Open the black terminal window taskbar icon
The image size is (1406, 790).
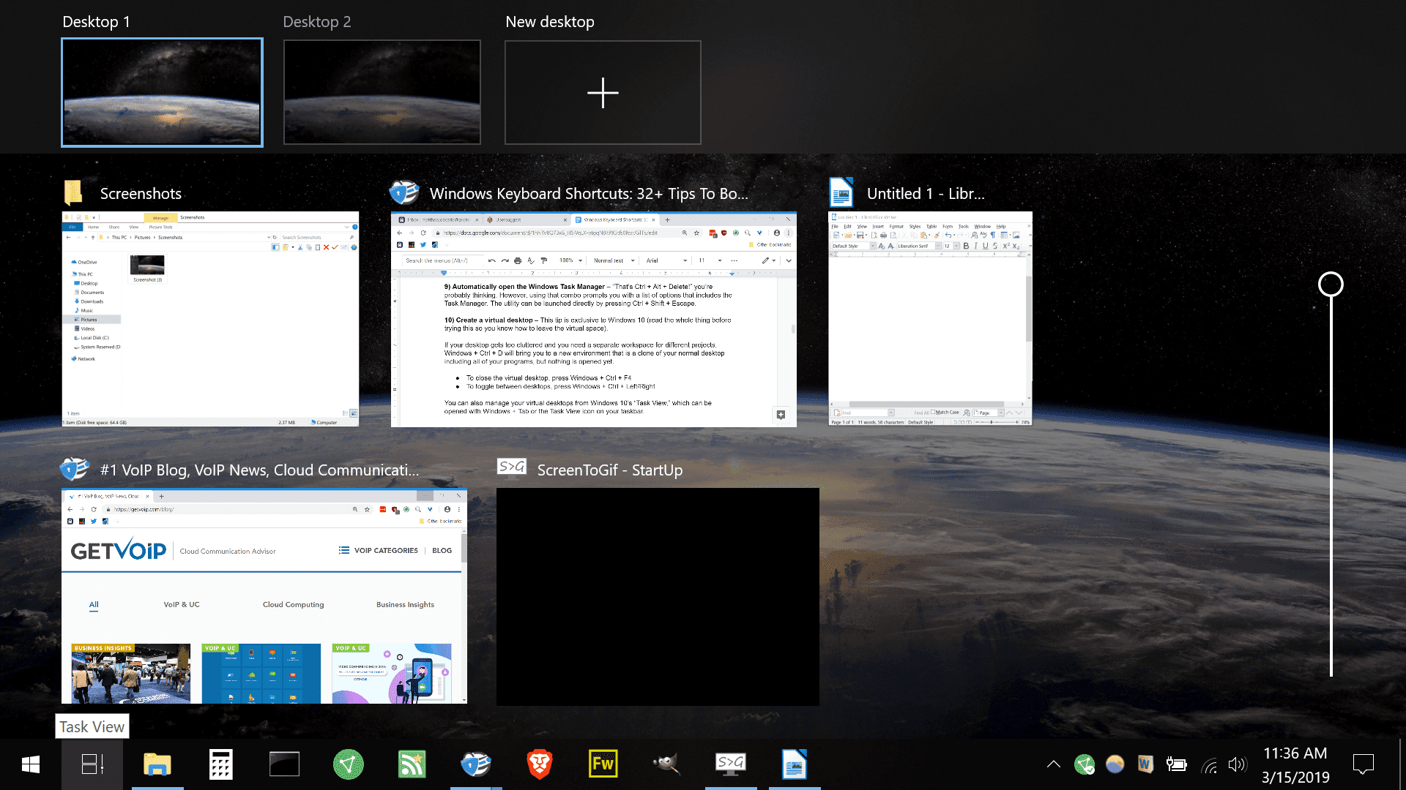click(x=284, y=764)
